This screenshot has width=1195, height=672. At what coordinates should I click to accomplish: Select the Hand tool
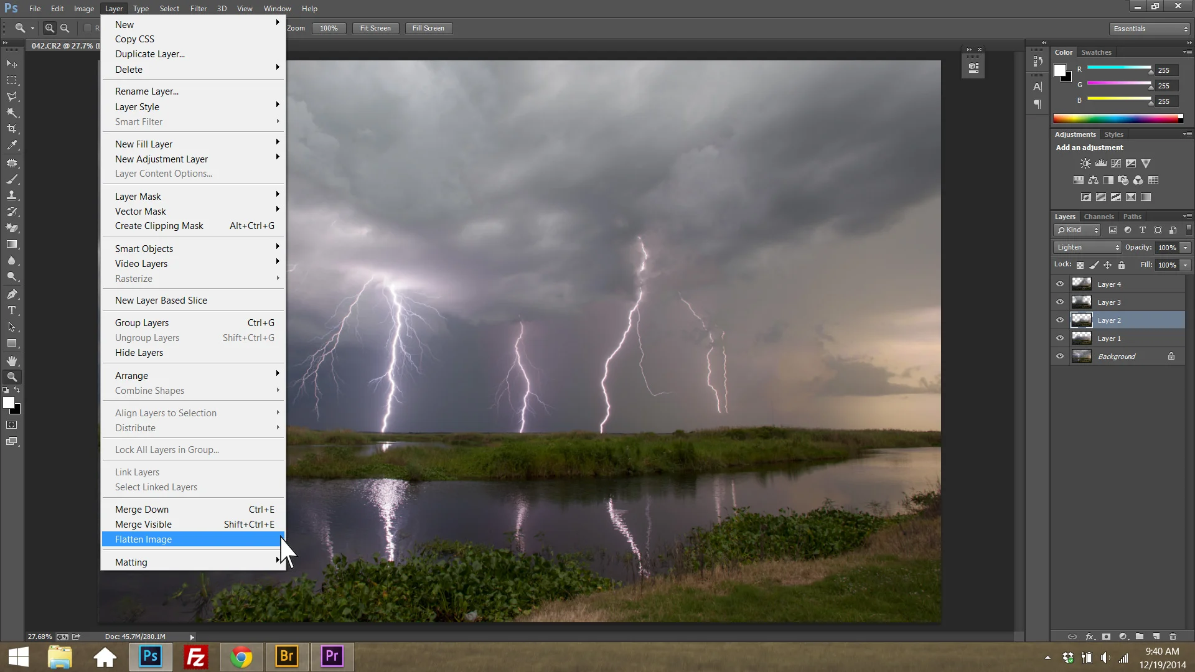(12, 361)
